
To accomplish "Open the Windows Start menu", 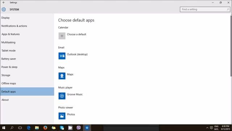I will pyautogui.click(x=4, y=128).
